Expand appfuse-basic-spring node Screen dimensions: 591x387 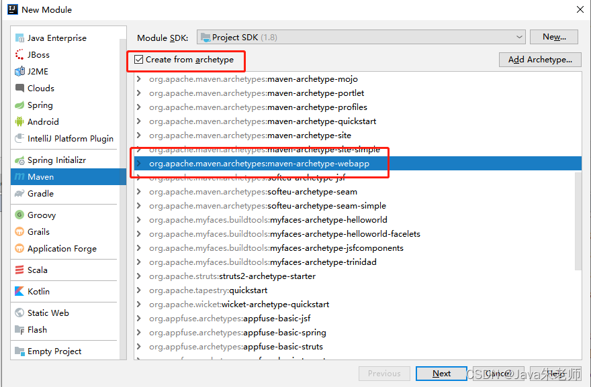point(139,333)
